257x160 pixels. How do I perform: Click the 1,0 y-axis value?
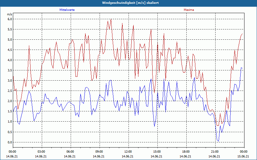click(10, 122)
